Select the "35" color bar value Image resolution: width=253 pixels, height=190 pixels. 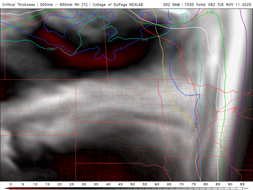pyautogui.click(x=96, y=184)
